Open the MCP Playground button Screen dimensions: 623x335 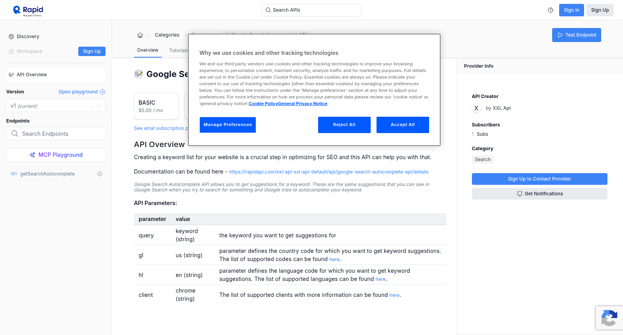point(56,155)
